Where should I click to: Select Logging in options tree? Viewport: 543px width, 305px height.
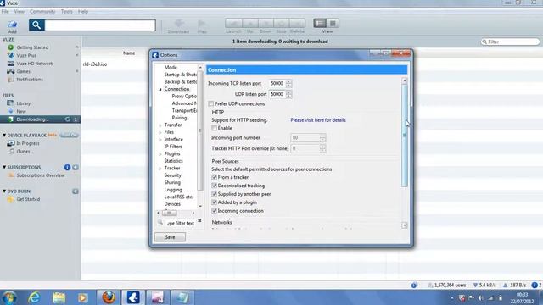point(173,190)
